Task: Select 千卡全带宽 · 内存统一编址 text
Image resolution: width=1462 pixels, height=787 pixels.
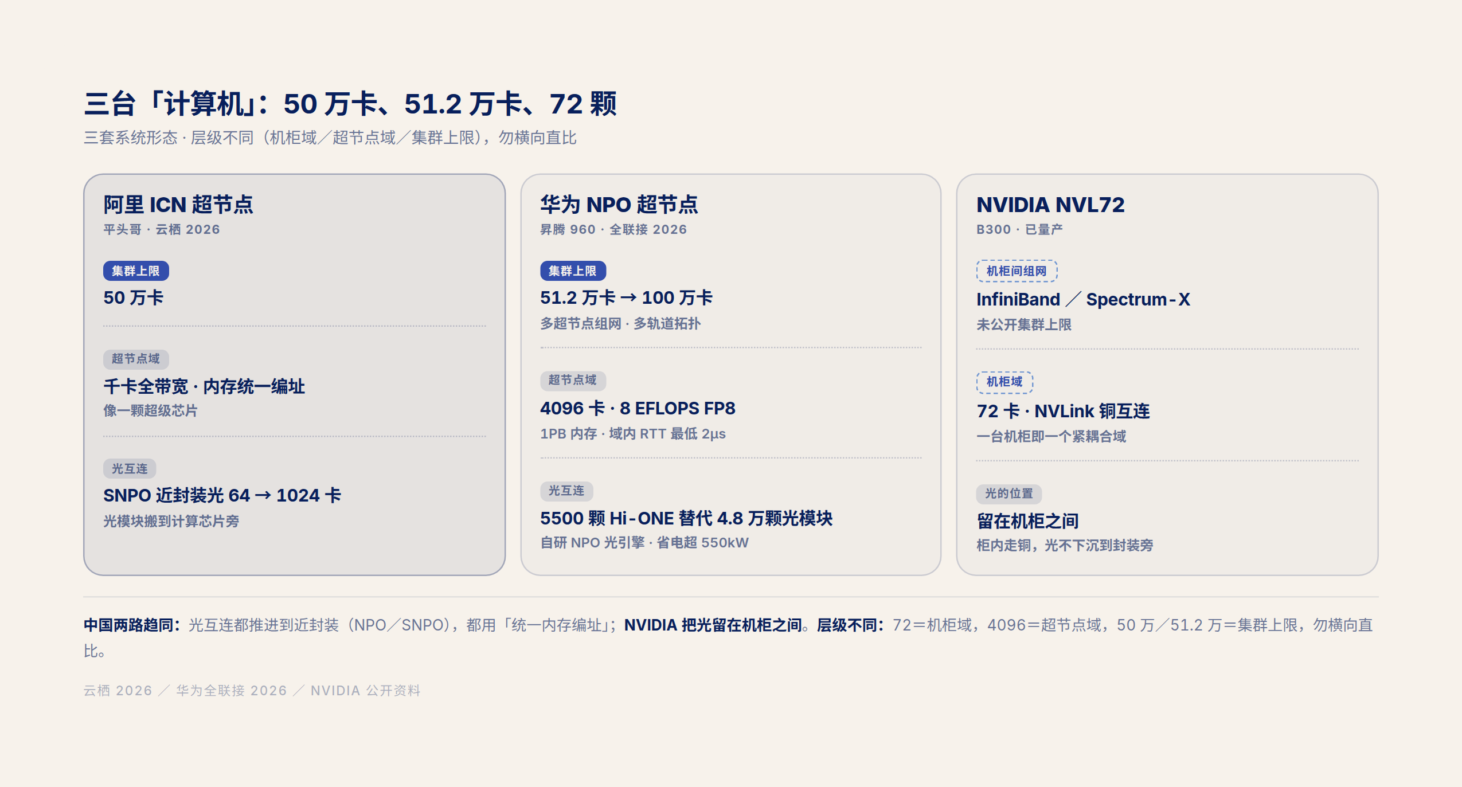Action: 204,386
